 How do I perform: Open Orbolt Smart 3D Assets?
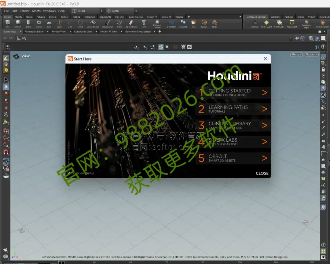tap(233, 158)
